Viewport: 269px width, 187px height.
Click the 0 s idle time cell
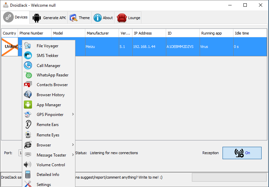tap(250, 47)
